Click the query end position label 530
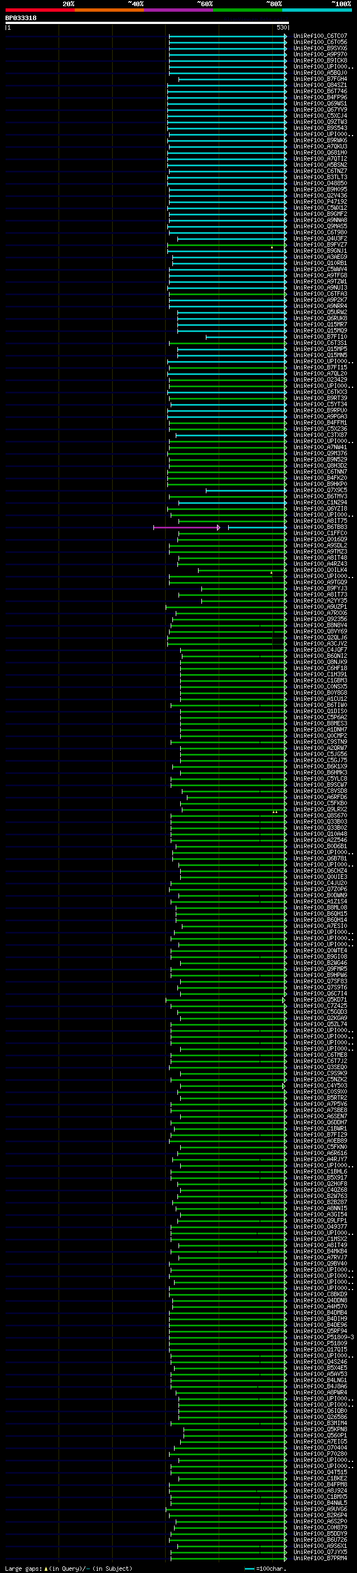 281,27
